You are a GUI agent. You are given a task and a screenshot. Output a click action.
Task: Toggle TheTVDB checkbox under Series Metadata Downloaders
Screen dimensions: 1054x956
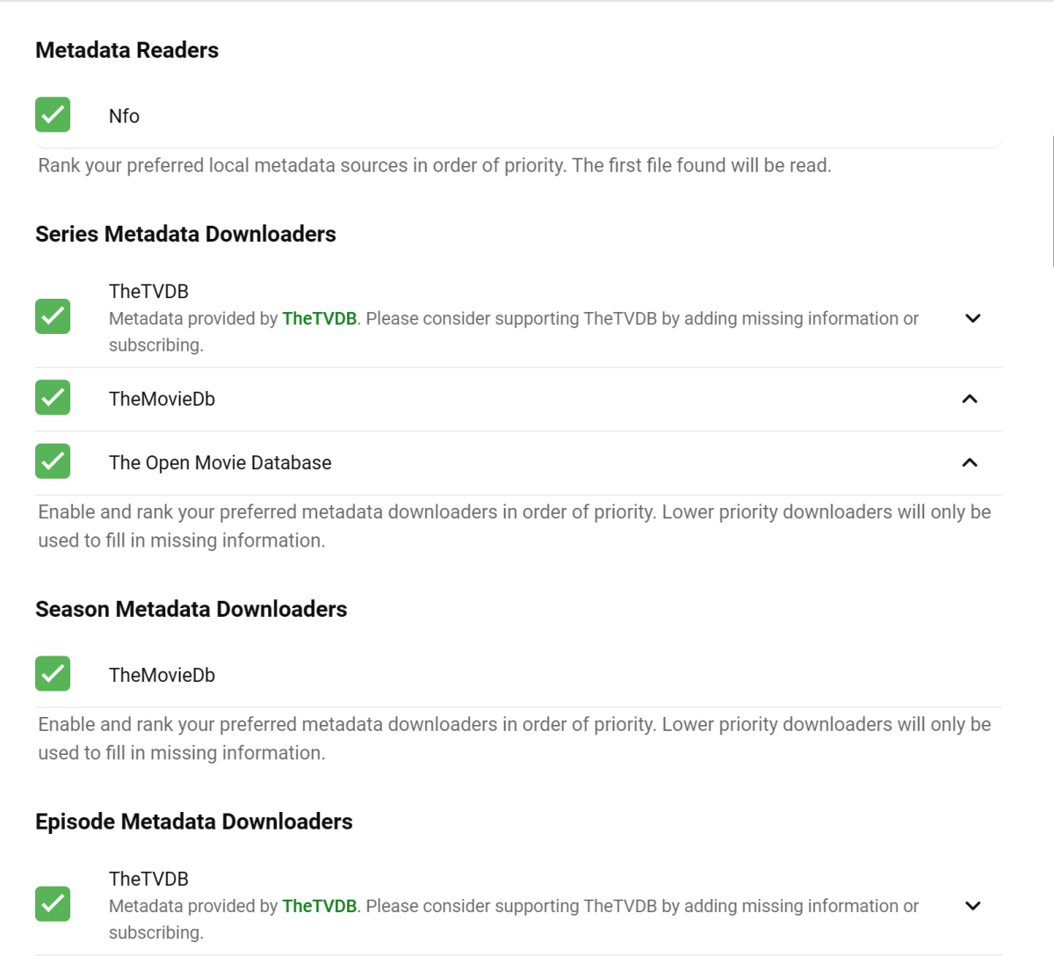click(x=53, y=317)
